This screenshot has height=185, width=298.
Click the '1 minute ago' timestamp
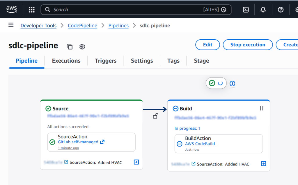(68, 148)
